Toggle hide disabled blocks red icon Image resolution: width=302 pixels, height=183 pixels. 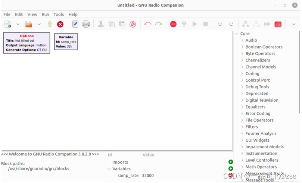pyautogui.click(x=278, y=24)
